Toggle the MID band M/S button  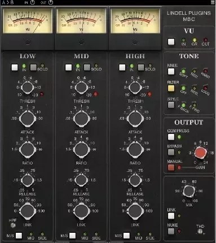pyautogui.click(x=72, y=236)
